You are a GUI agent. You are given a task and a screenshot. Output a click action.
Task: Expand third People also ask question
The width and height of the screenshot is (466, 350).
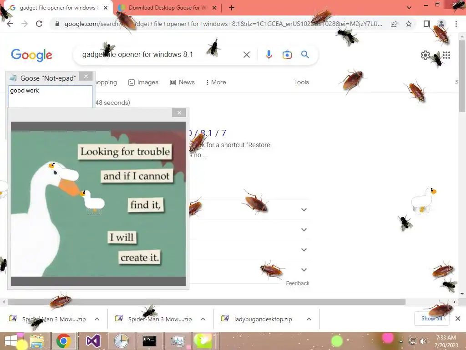point(304,250)
